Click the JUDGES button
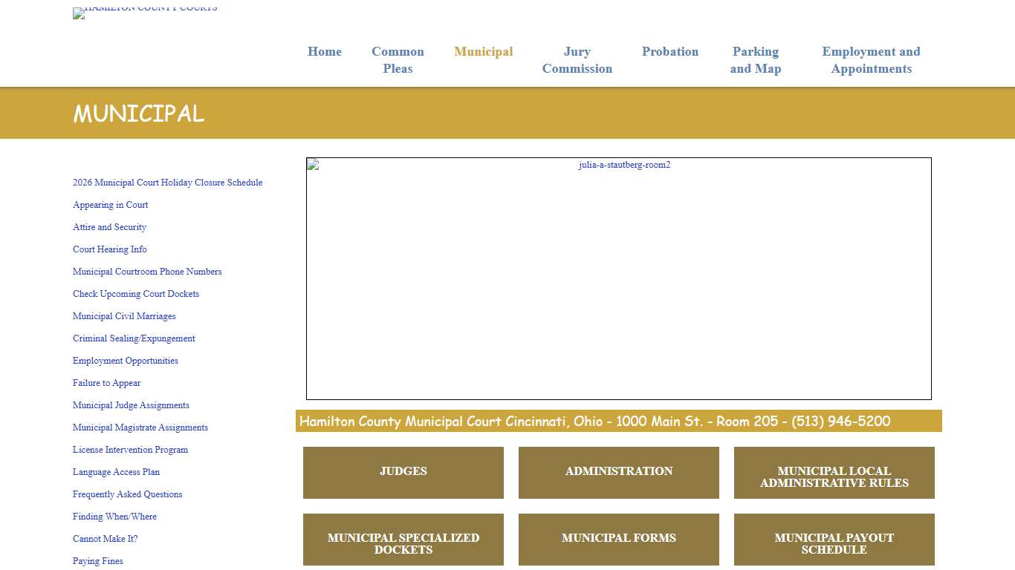 coord(403,472)
